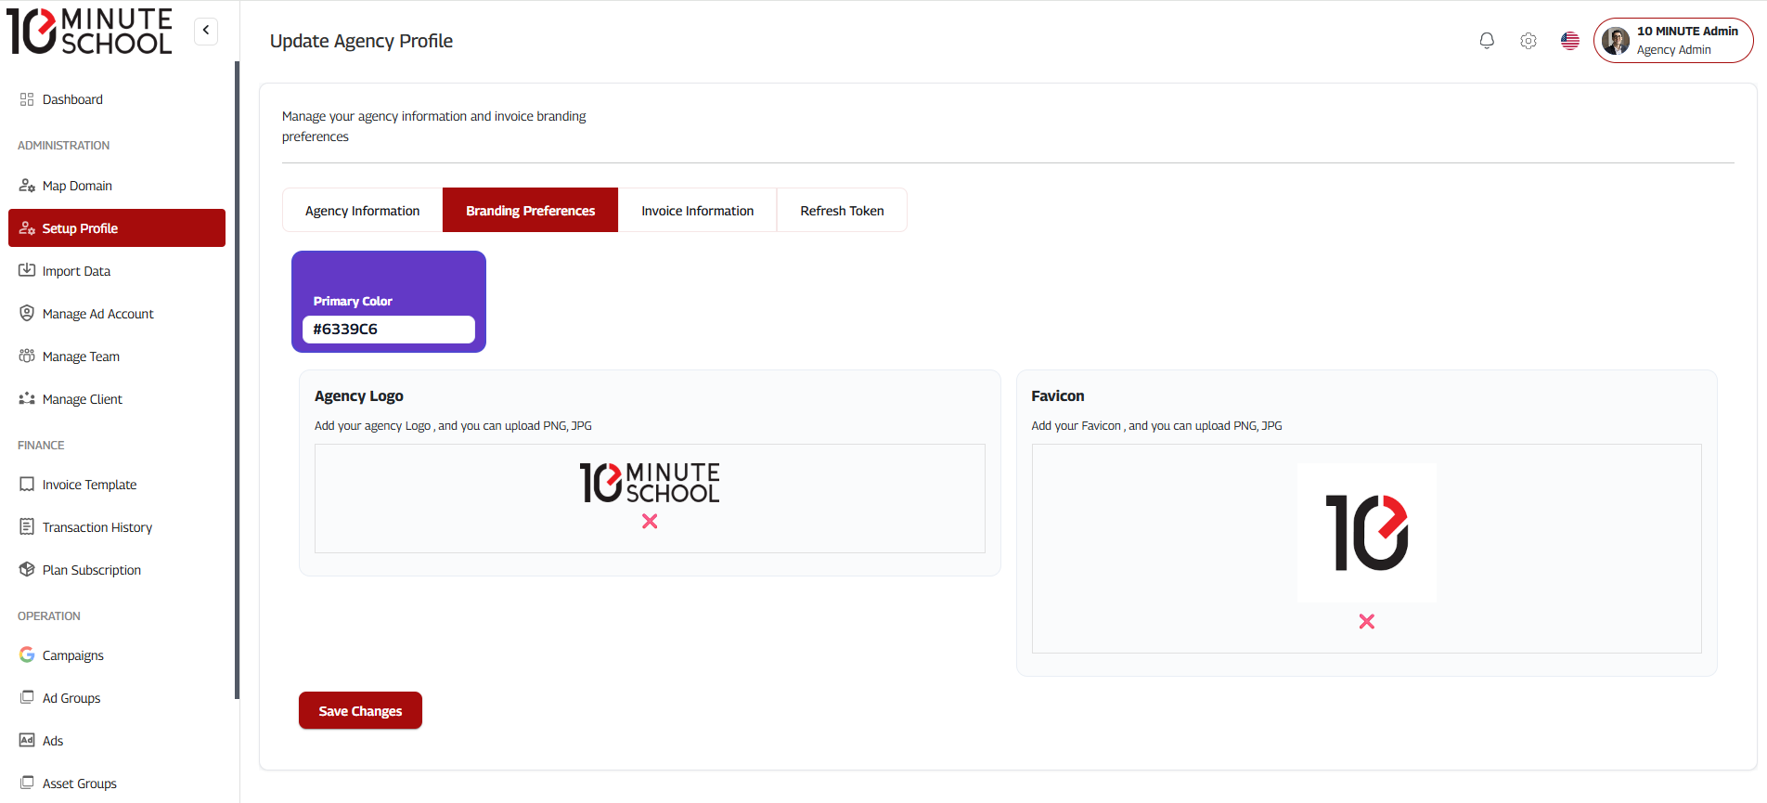The image size is (1767, 803).
Task: Click the Dashboard grid icon
Action: pyautogui.click(x=27, y=99)
